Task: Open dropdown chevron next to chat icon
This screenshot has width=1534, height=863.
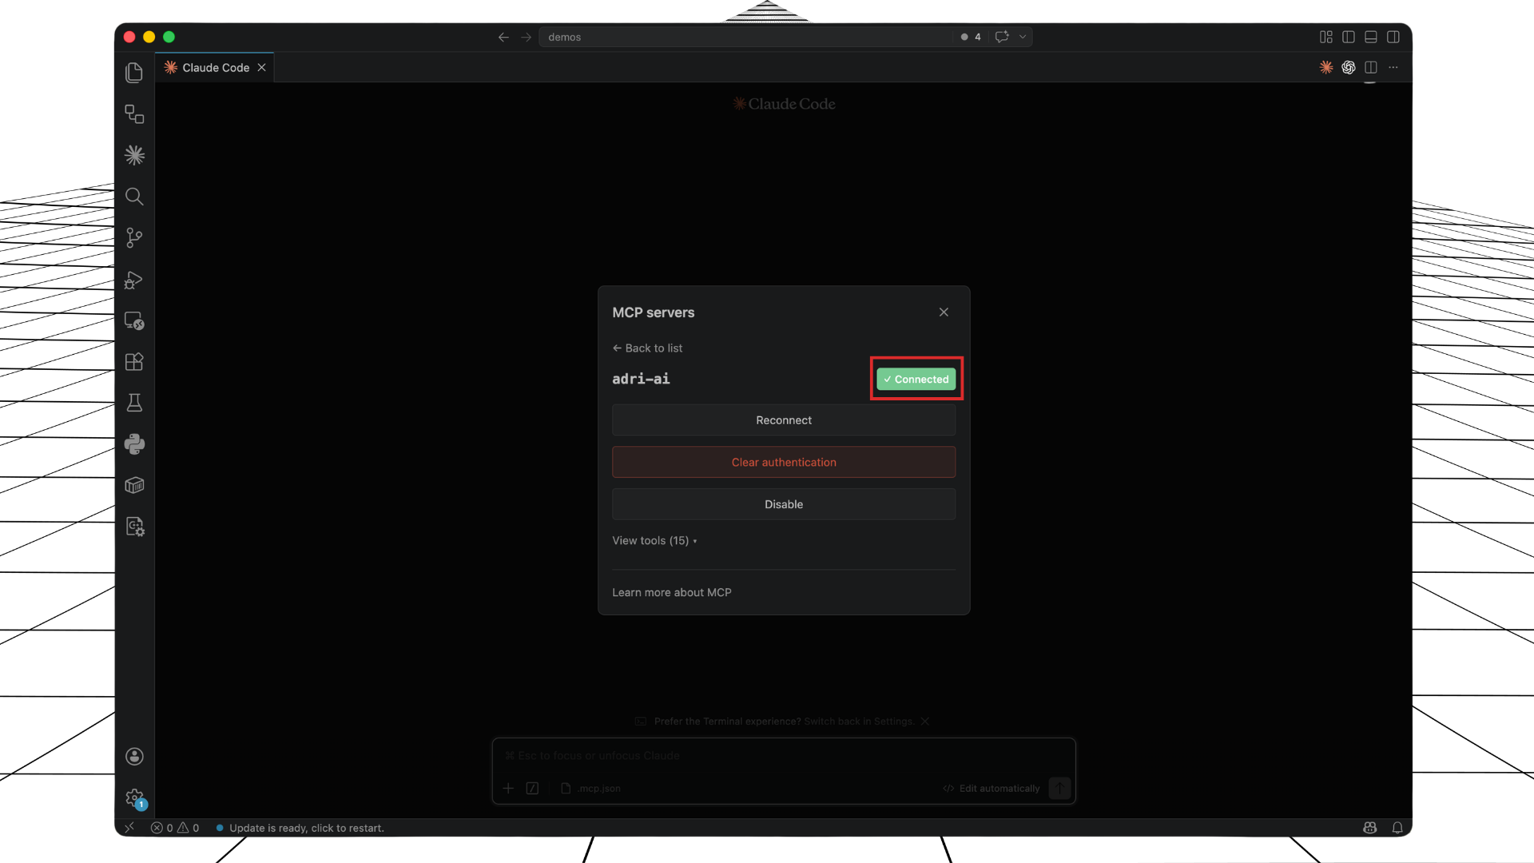Action: pos(1023,37)
